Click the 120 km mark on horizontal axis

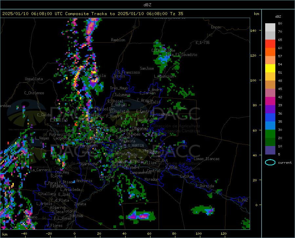[224, 234]
